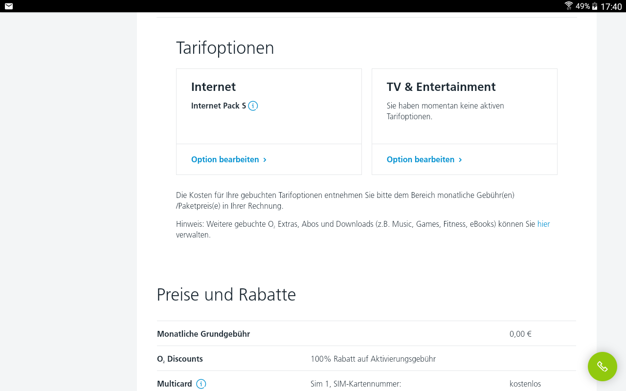The image size is (626, 391).
Task: Click the Preise und Rabatte heading
Action: [x=226, y=295]
